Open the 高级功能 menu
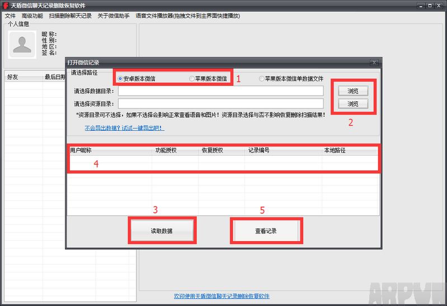 32,16
